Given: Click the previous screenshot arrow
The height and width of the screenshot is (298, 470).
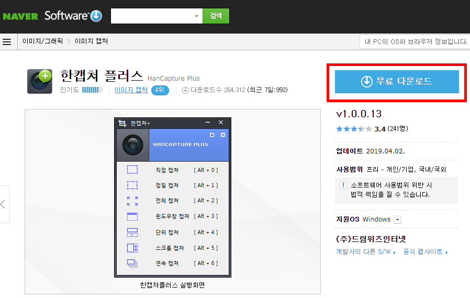Looking at the screenshot, I should 3,204.
